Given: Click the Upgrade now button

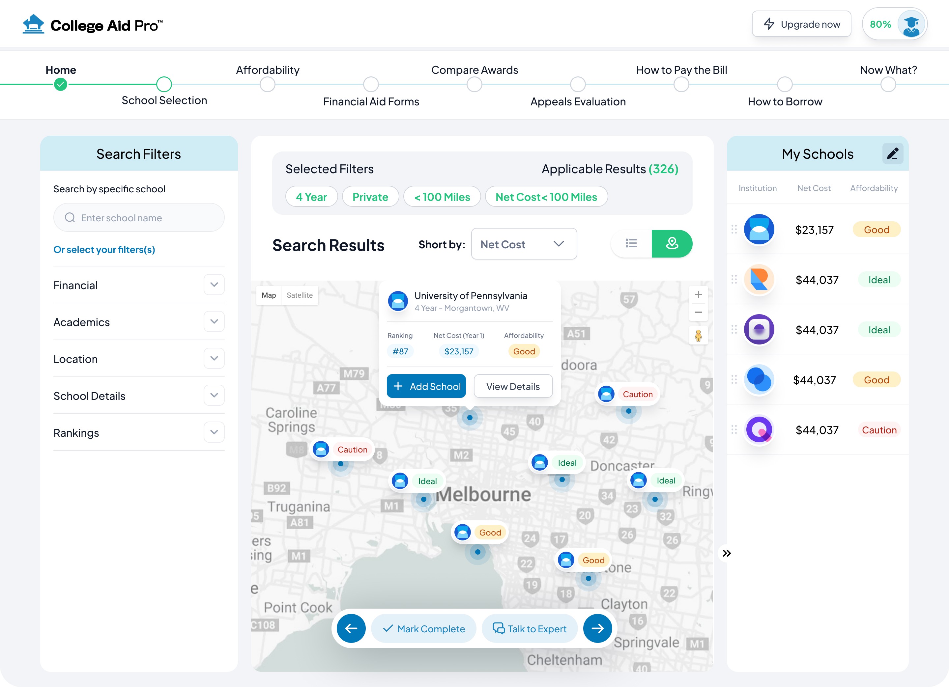Looking at the screenshot, I should (801, 24).
